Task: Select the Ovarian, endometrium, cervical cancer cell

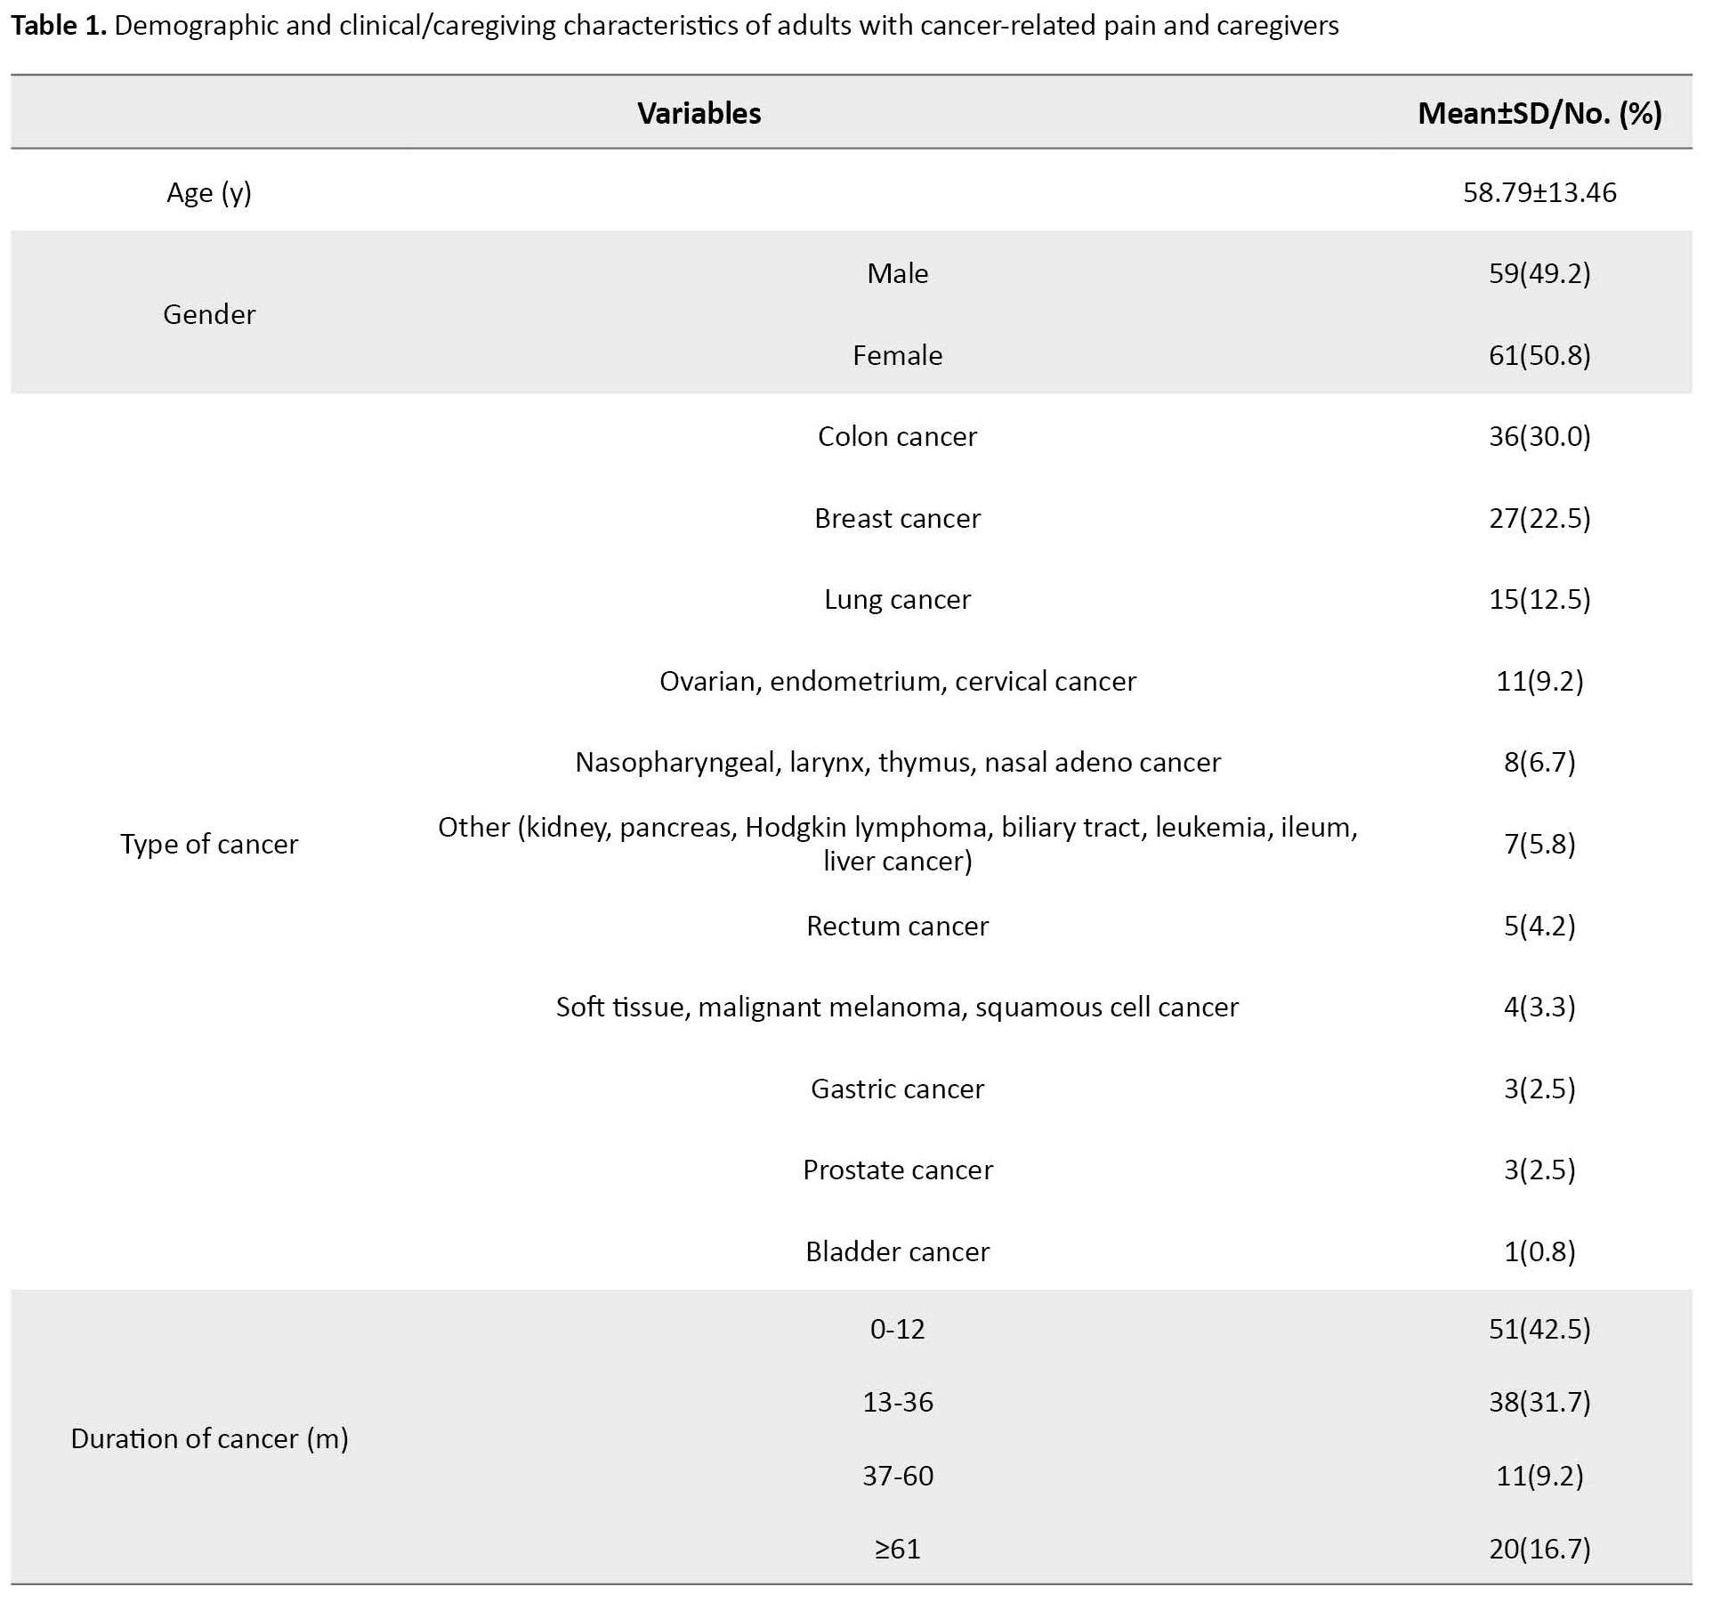Action: 897,681
